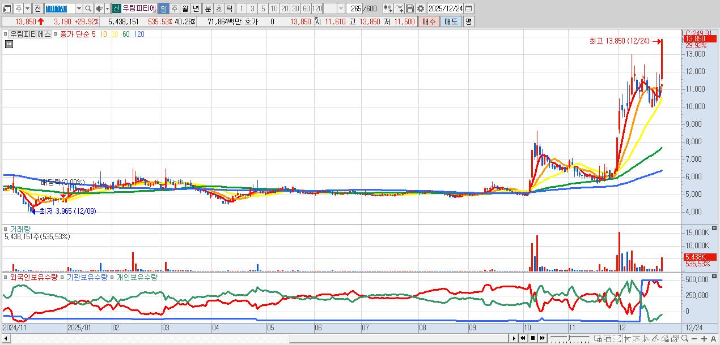Click the add chart region icon

tap(598, 338)
